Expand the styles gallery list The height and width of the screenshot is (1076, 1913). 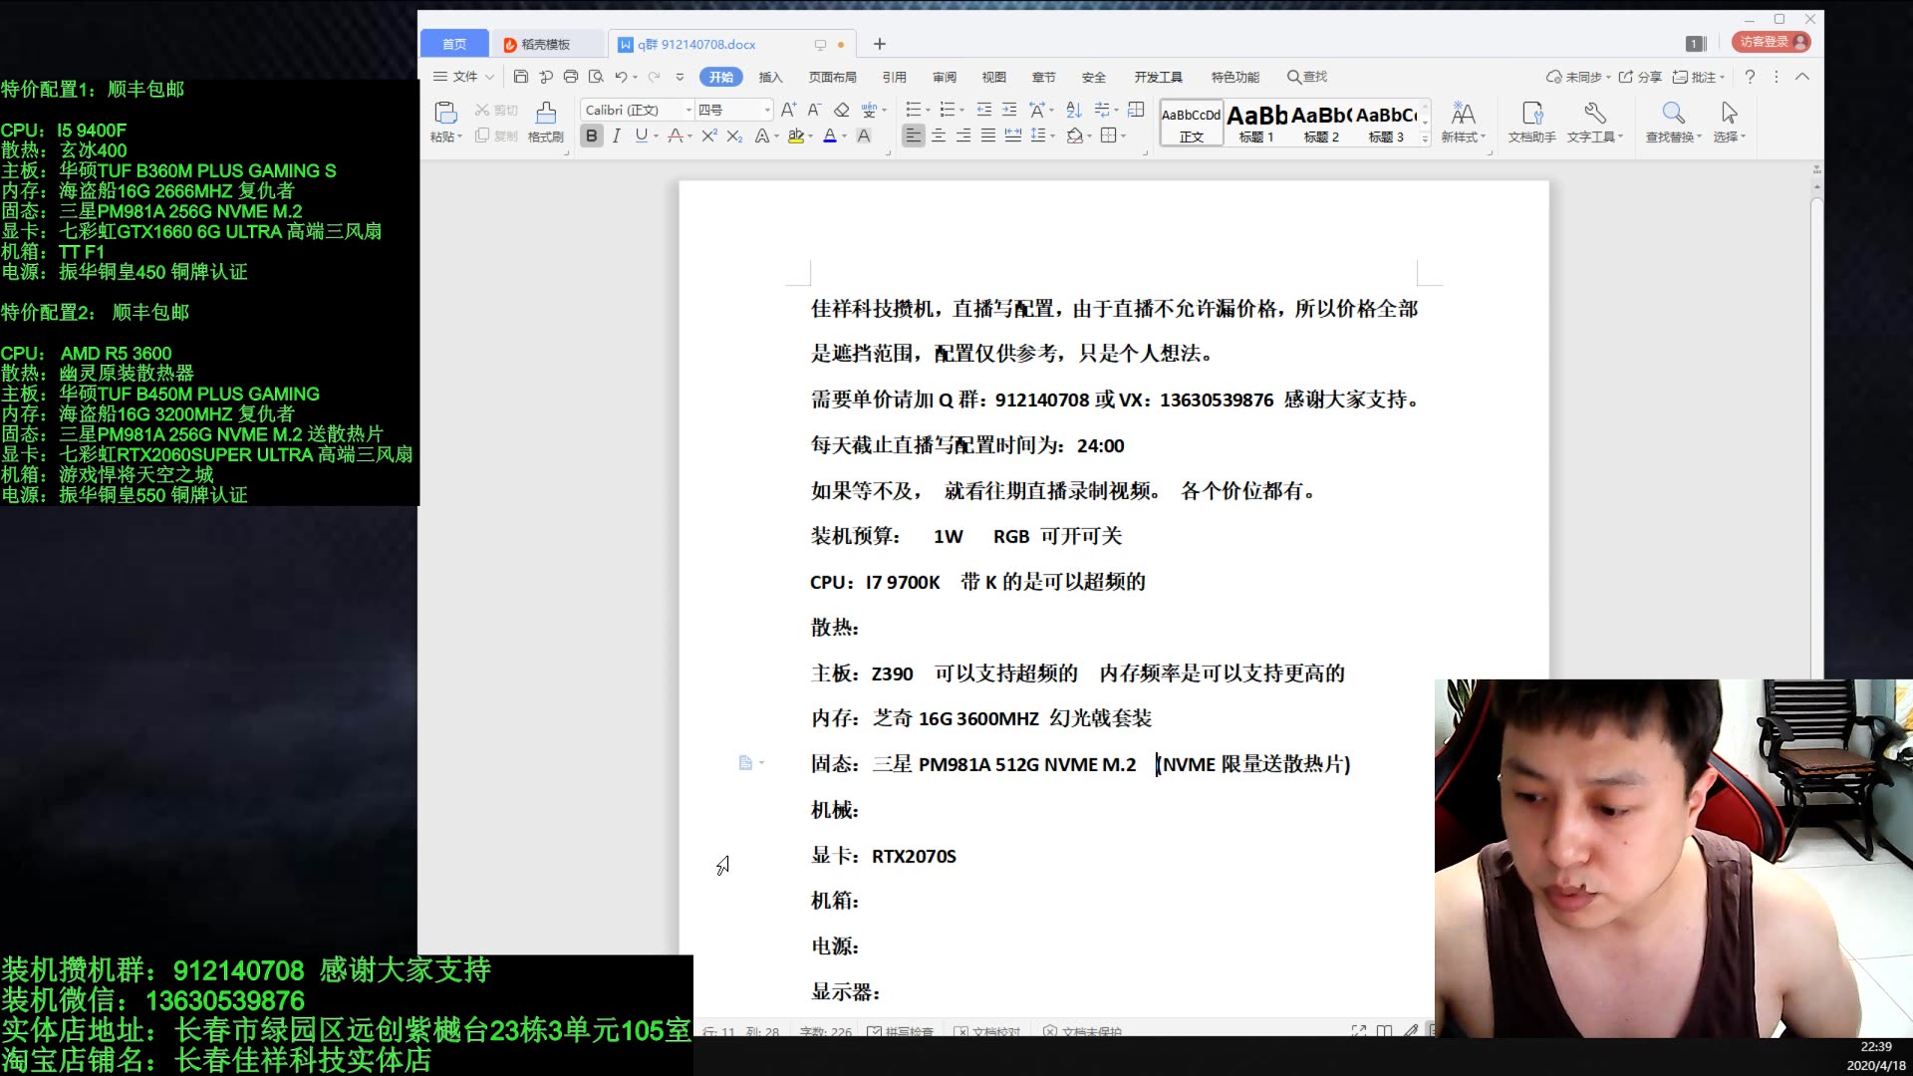point(1425,138)
